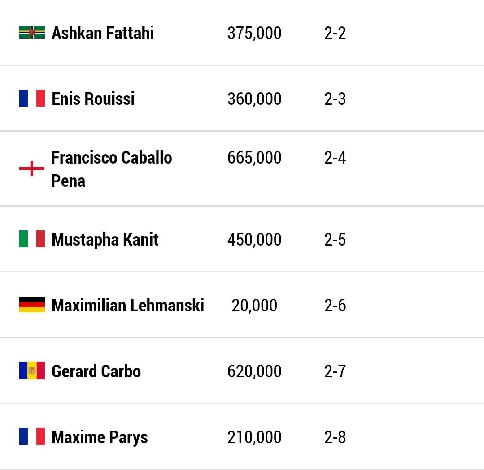
Task: Click the French flag next to Maxime Parys
Action: click(32, 436)
